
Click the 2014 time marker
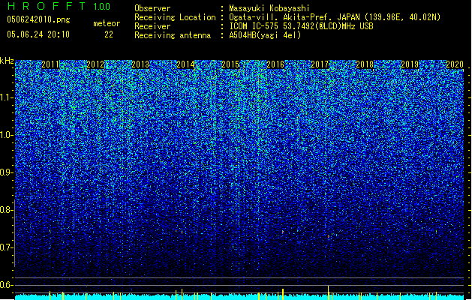point(185,64)
